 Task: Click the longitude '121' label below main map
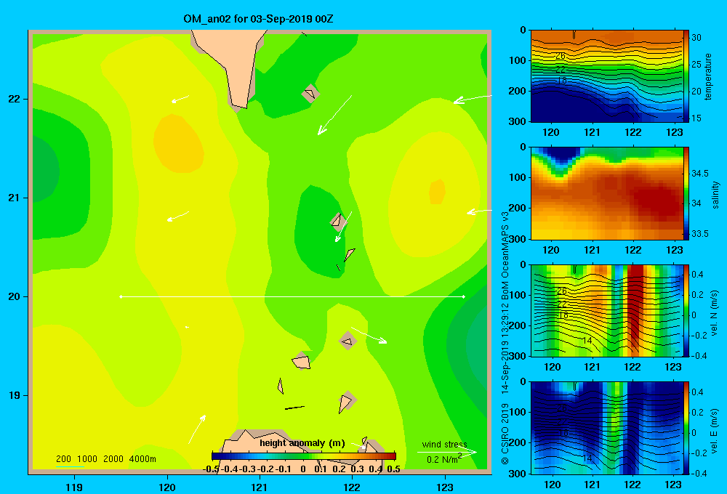(x=260, y=487)
